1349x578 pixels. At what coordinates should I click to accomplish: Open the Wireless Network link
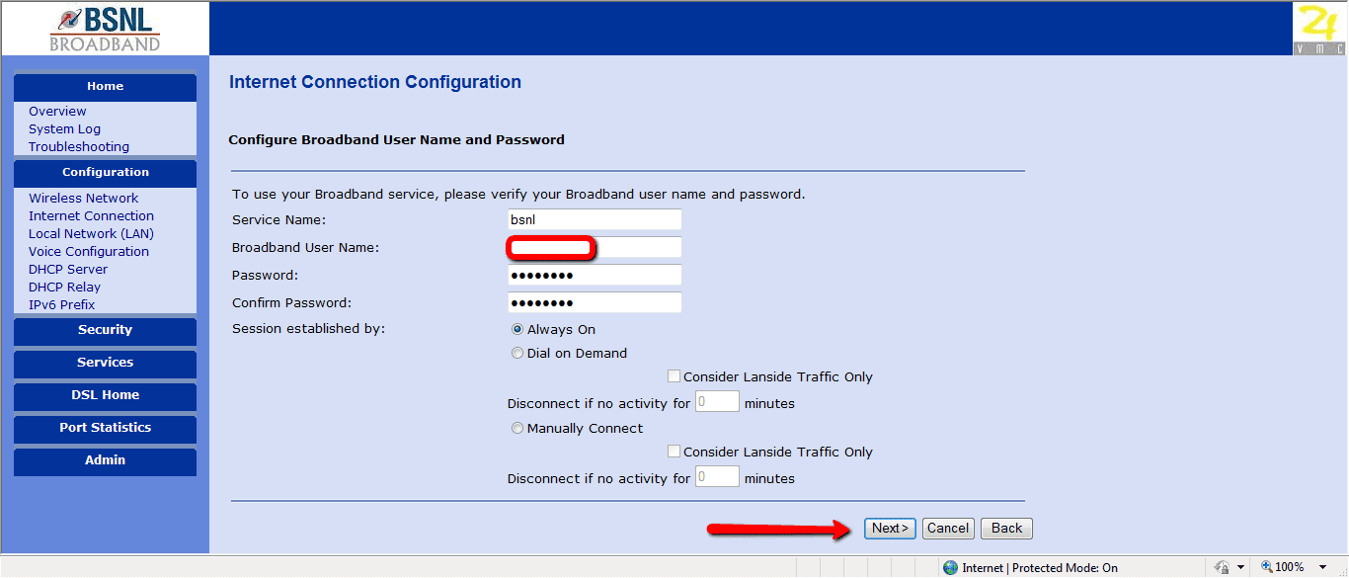coord(84,199)
